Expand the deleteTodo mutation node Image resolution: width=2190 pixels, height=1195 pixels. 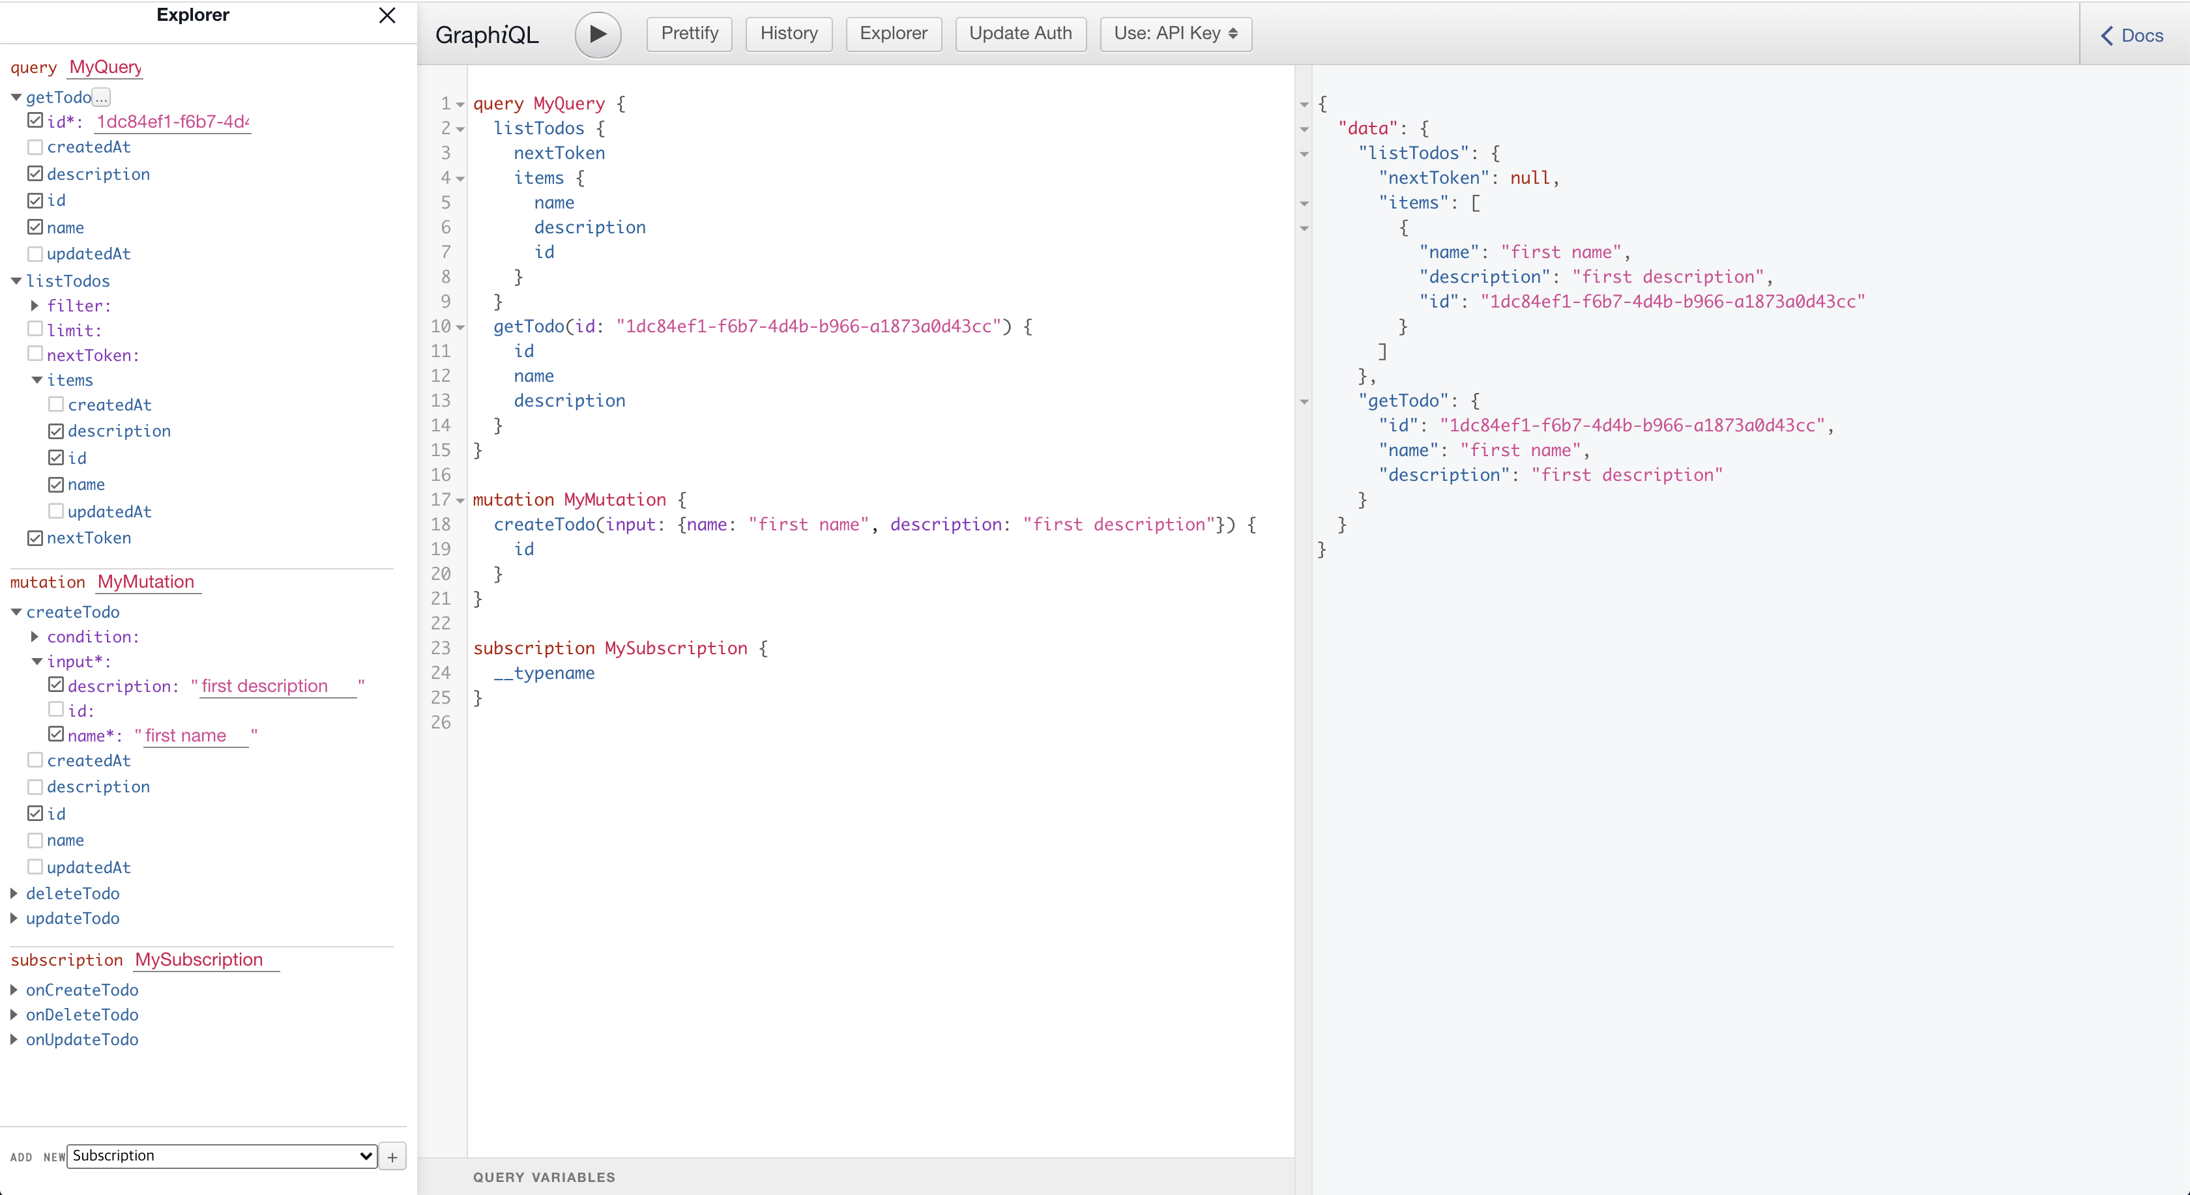[14, 893]
